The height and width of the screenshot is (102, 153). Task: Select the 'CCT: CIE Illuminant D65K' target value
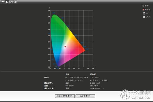pos(77,77)
